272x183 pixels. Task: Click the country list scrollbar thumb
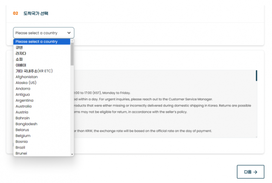[x=72, y=54]
